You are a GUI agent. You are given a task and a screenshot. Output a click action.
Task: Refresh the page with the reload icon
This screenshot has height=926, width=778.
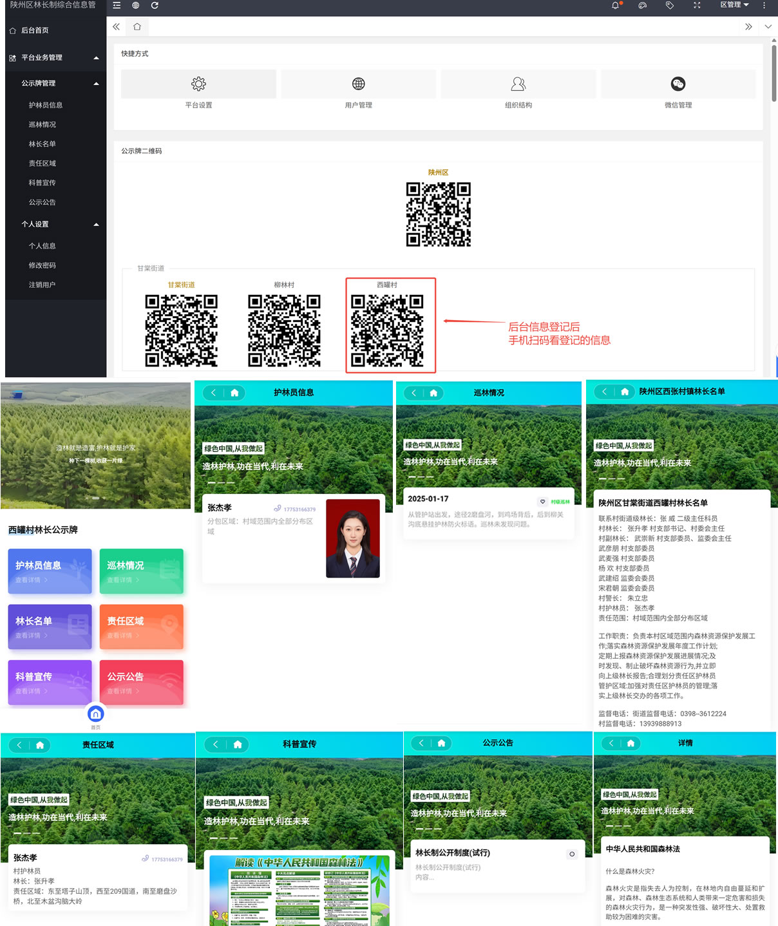155,5
